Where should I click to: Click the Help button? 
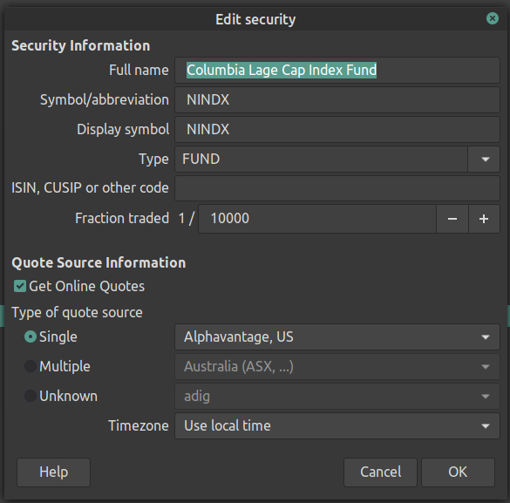point(53,472)
